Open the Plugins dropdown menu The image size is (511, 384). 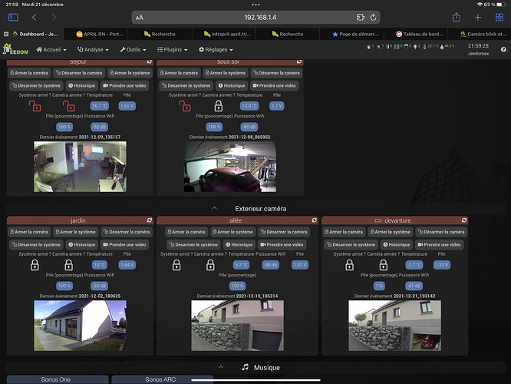(x=173, y=50)
